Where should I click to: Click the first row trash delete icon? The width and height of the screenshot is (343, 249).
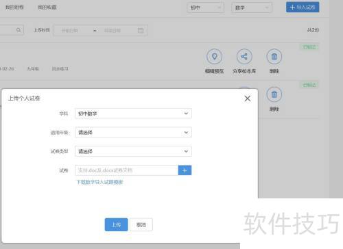click(x=274, y=56)
